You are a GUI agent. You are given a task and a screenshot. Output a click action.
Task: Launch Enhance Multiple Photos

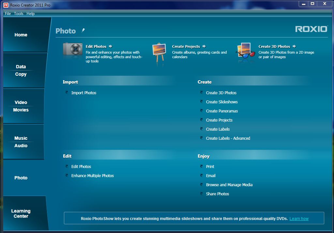tap(92, 176)
